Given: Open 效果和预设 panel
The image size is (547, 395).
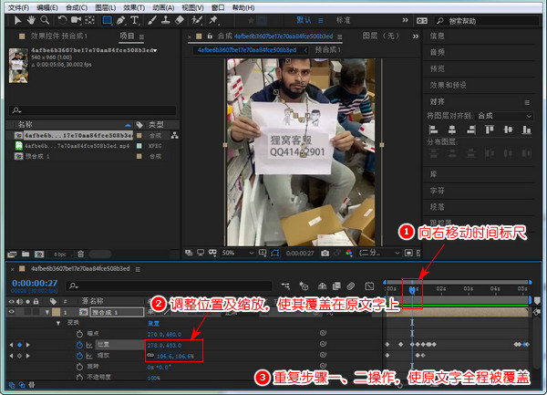Looking at the screenshot, I should click(x=448, y=85).
